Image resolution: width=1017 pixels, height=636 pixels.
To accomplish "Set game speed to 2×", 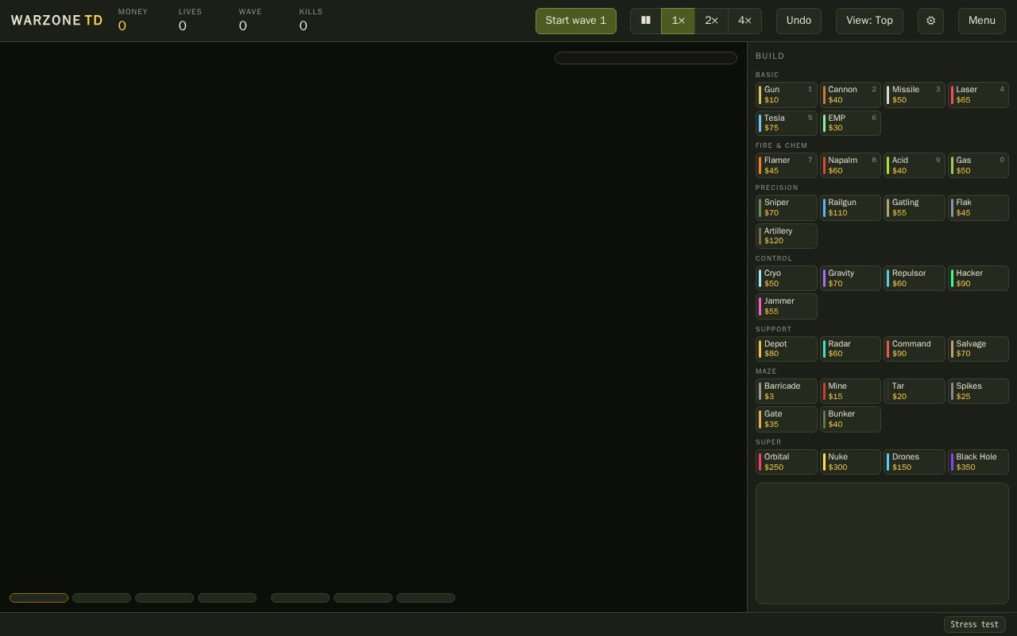I will tap(712, 21).
